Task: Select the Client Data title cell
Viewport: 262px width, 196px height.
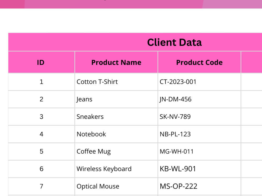Action: (135, 42)
